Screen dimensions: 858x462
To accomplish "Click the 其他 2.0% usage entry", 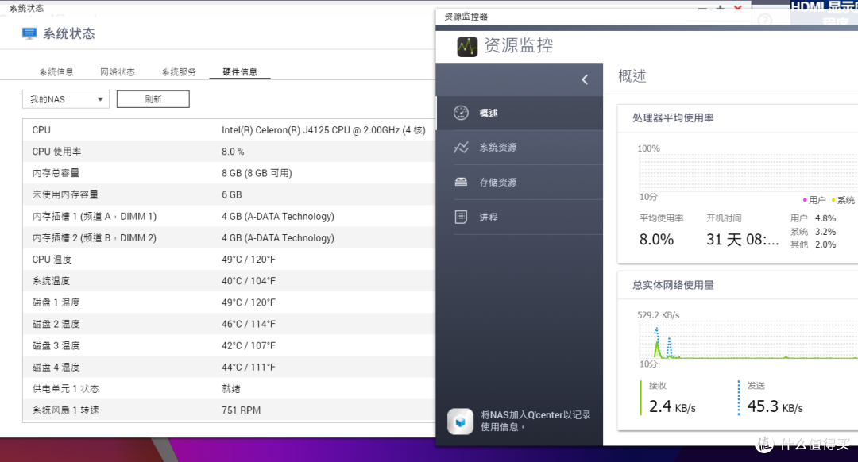I will pos(813,244).
